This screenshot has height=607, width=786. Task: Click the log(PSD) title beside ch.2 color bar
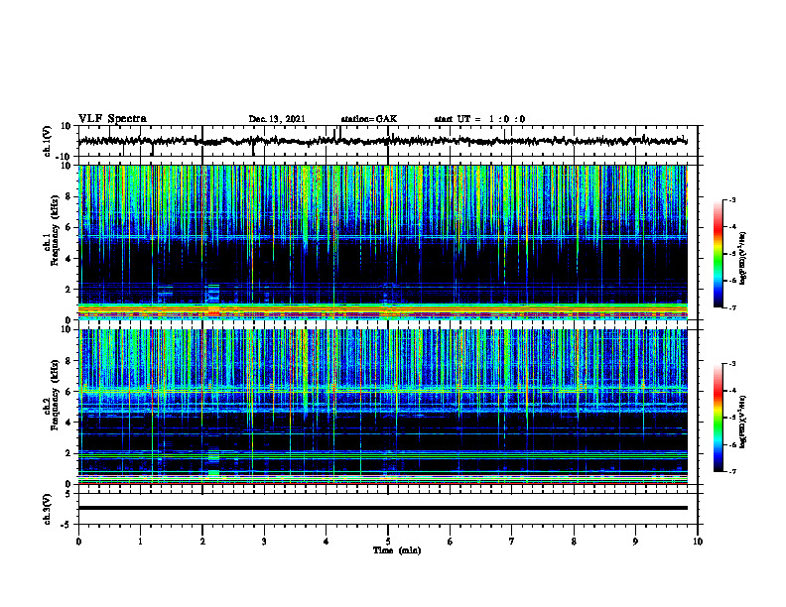pos(744,422)
